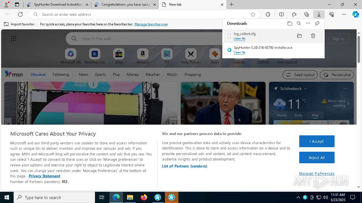This screenshot has height=203, width=362.
Task: Launch Firefox from the taskbar
Action: tap(144, 197)
